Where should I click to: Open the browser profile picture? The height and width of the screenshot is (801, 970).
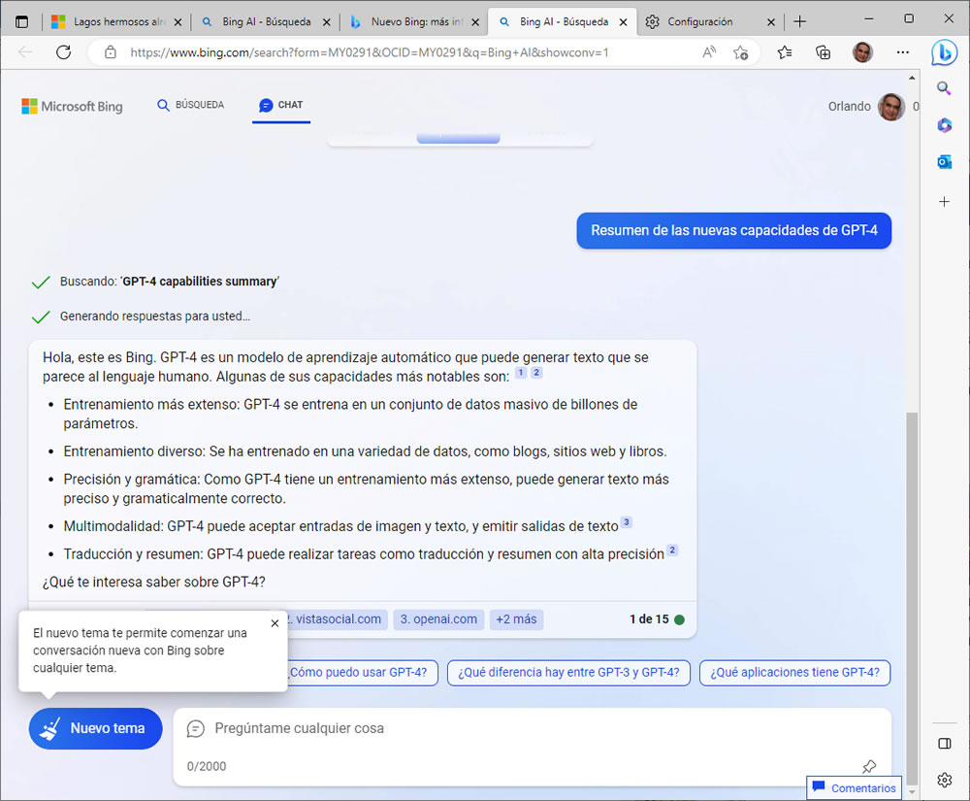pyautogui.click(x=862, y=52)
